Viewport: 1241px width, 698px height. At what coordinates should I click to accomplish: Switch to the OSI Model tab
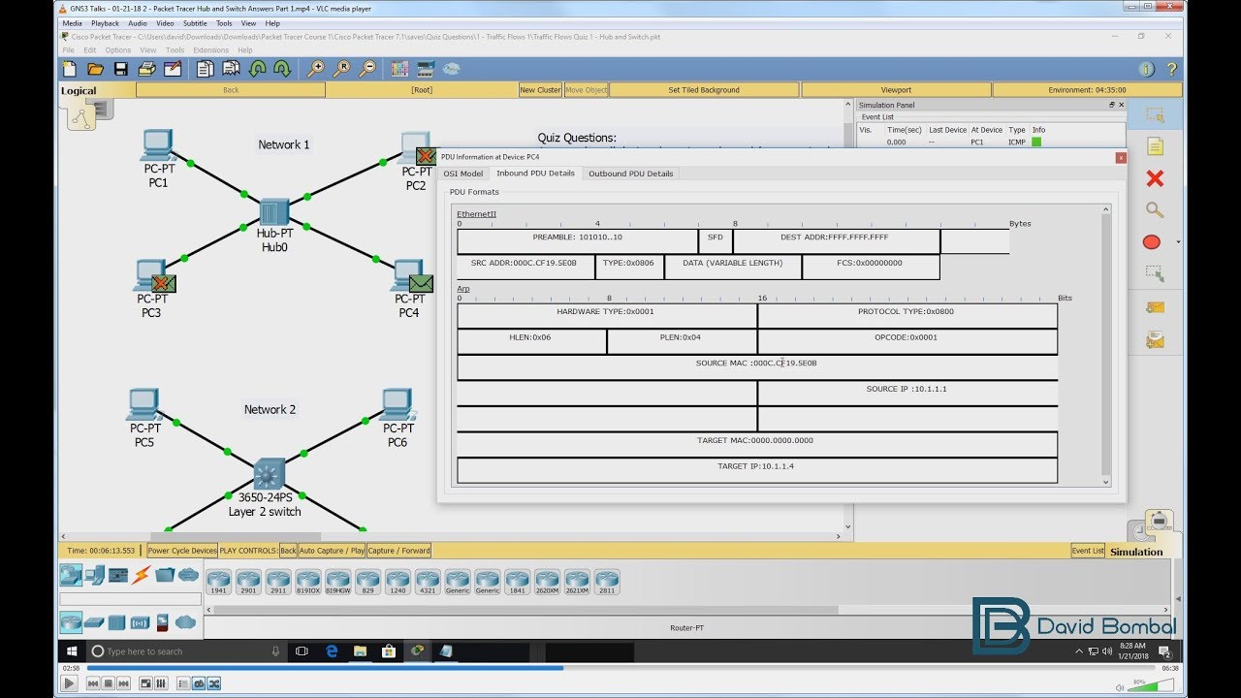click(462, 174)
